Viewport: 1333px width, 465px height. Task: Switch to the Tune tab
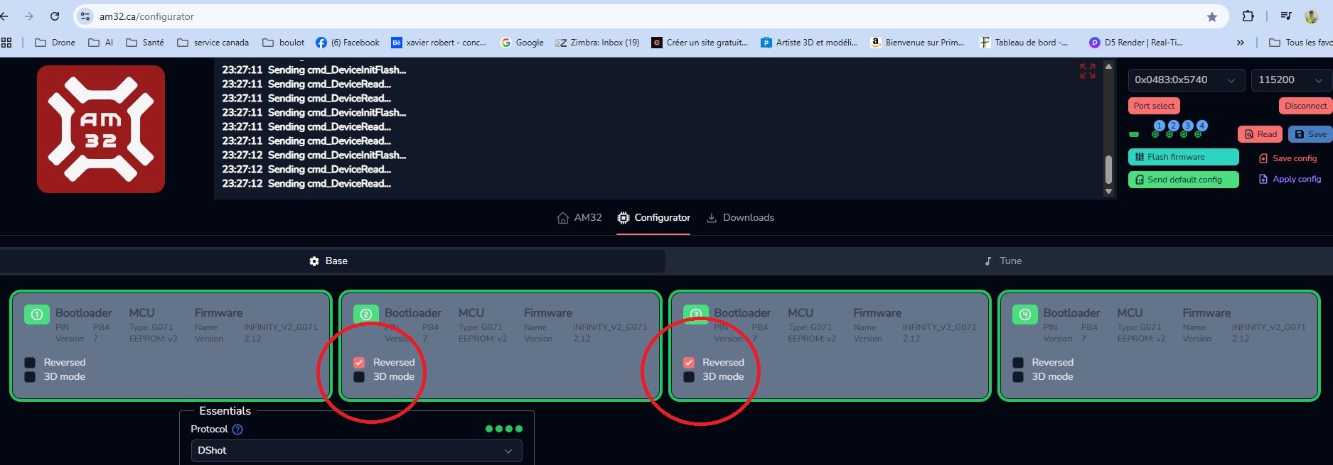1002,261
